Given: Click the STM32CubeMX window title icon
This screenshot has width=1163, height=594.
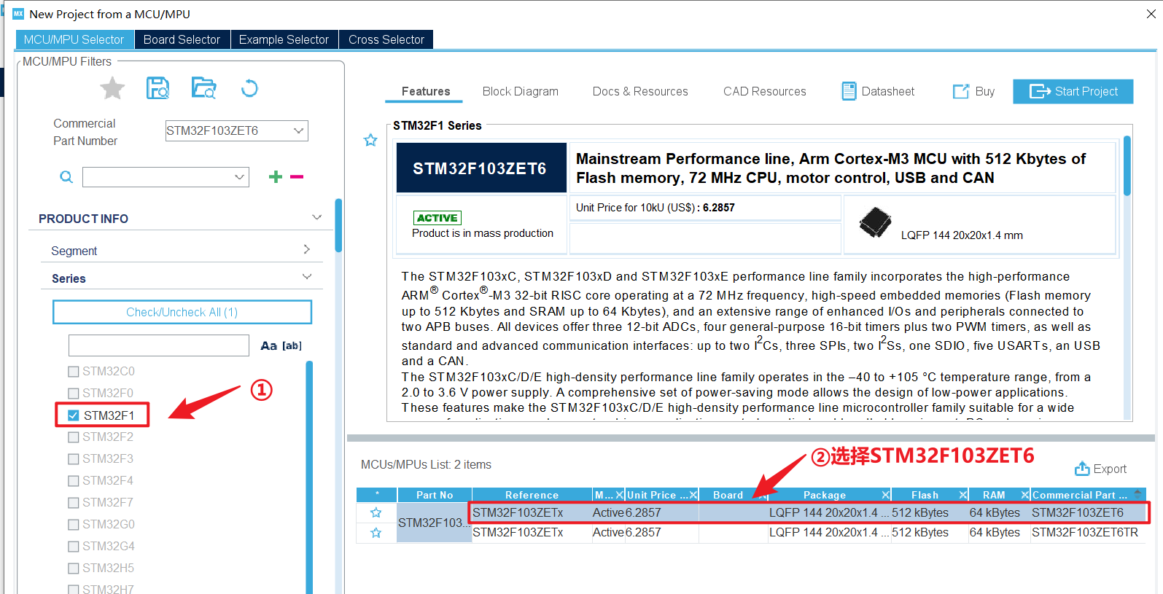Looking at the screenshot, I should tap(18, 14).
